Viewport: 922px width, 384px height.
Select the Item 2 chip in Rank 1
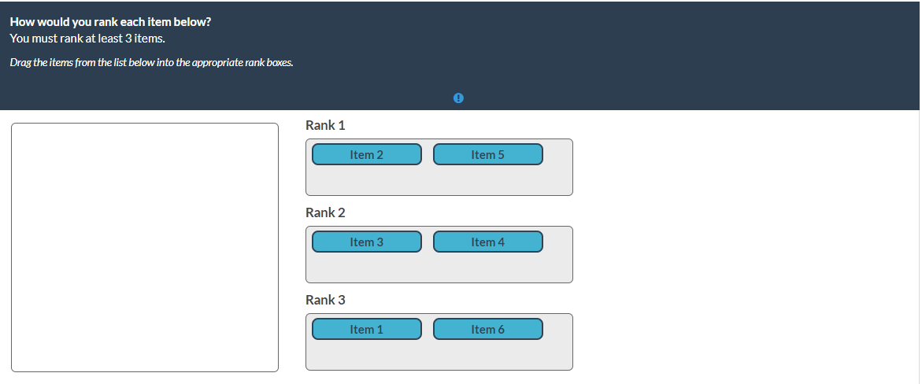366,155
